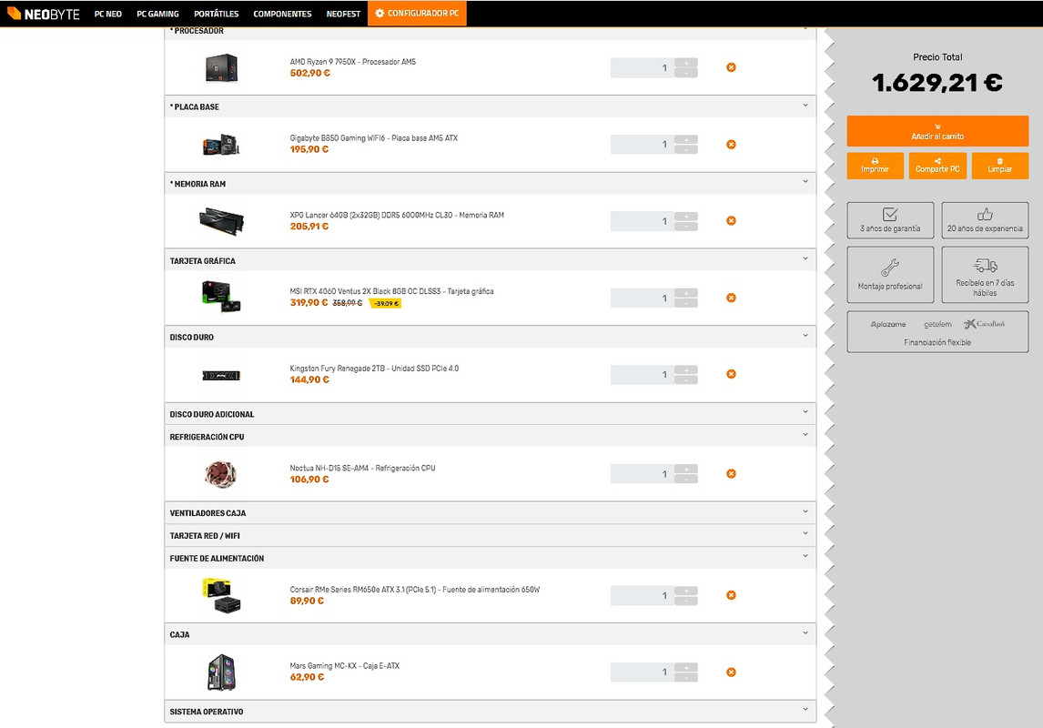Open the Portátiles menu
The height and width of the screenshot is (728, 1043).
click(x=217, y=14)
